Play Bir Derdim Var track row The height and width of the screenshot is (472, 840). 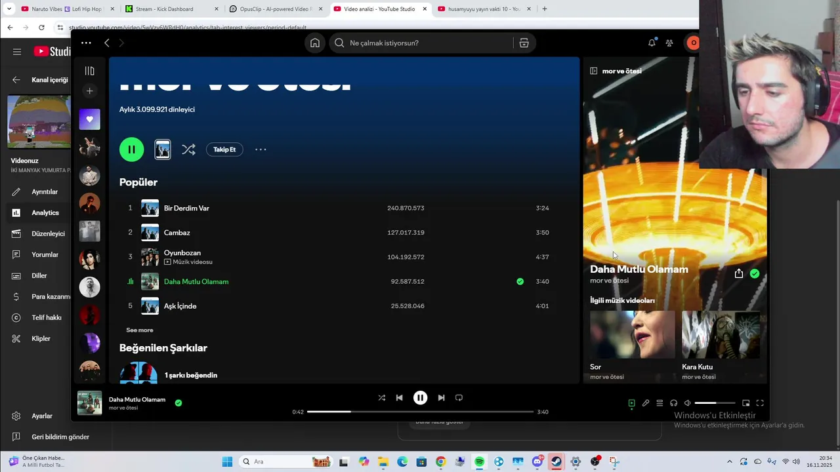[x=343, y=208]
